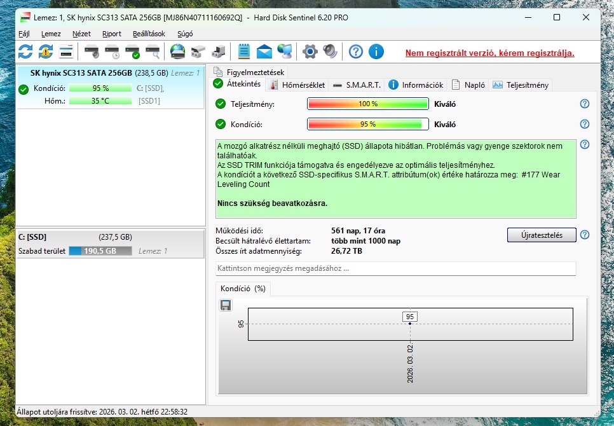Save the Kondíció graph with floppy icon
The width and height of the screenshot is (614, 426).
point(226,305)
